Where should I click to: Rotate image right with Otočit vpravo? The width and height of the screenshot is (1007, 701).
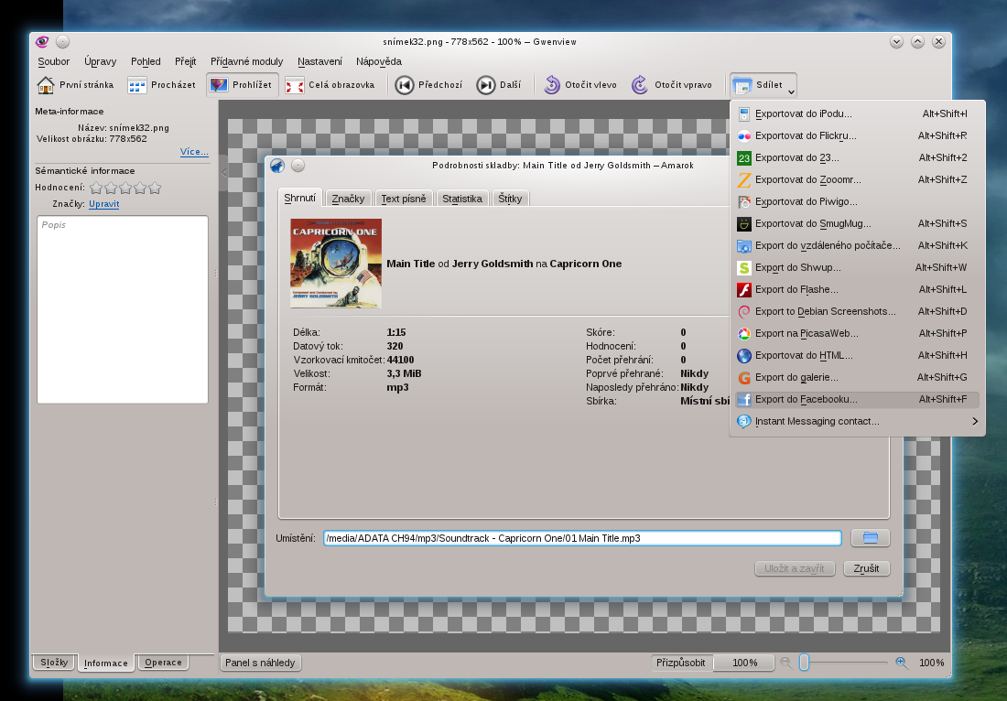point(641,85)
